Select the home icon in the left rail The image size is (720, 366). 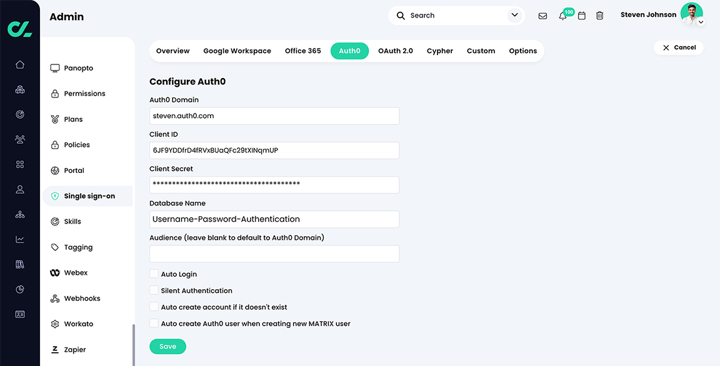point(19,64)
